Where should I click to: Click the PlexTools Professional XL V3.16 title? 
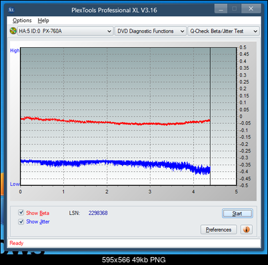(x=114, y=10)
